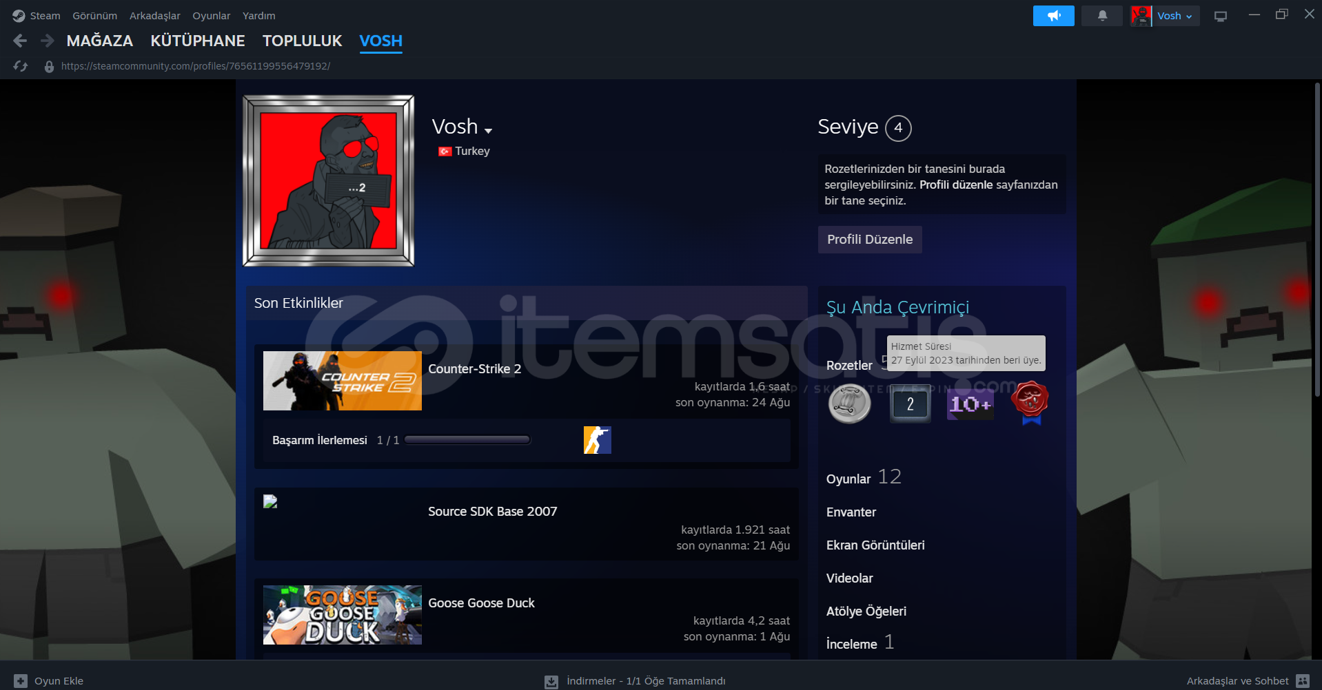Click the page's vertical scrollbar

point(1317,240)
